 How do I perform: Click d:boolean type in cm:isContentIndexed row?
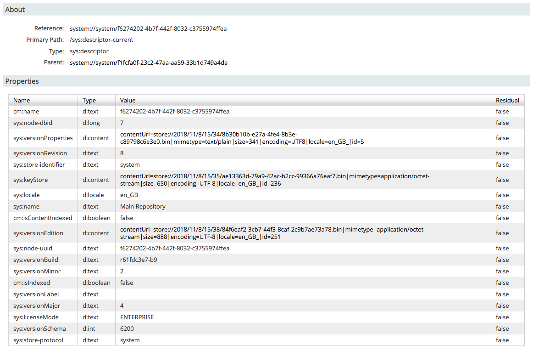[96, 218]
